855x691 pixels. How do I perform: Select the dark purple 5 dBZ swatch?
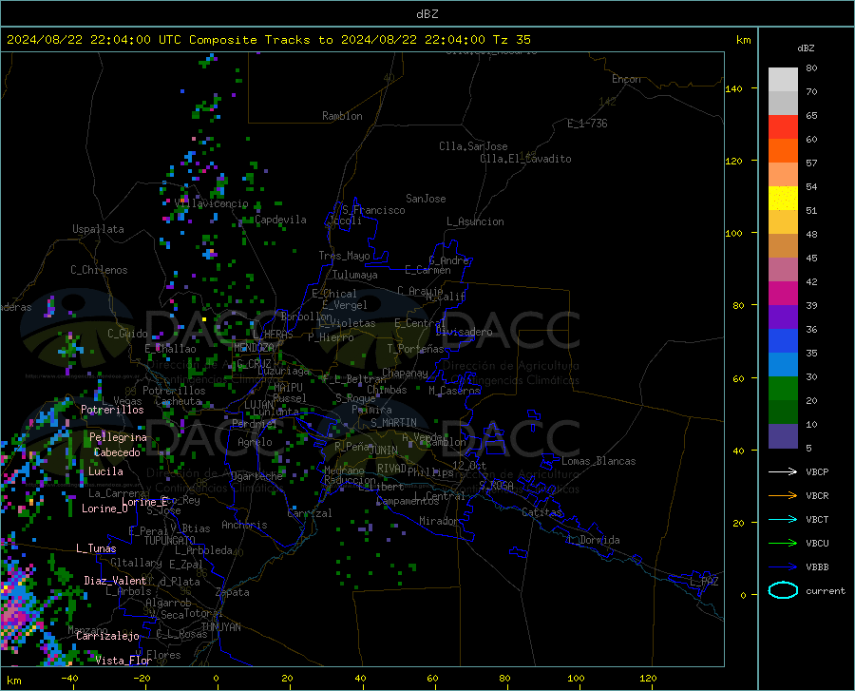click(x=783, y=436)
